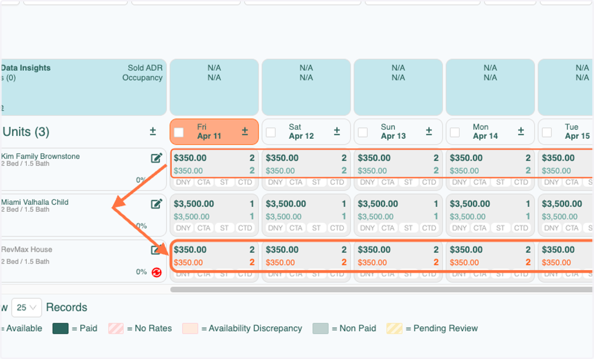594x359 pixels.
Task: Toggle CTA for Miami Valhalla Child Apr 12
Action: [296, 228]
